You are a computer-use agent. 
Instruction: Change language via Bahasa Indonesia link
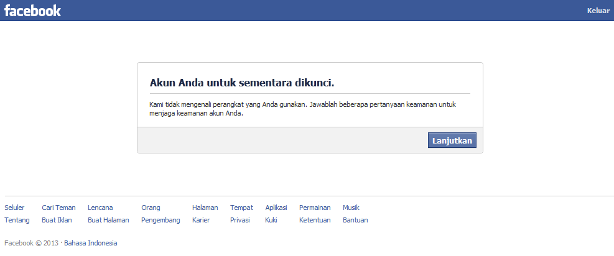click(x=90, y=243)
